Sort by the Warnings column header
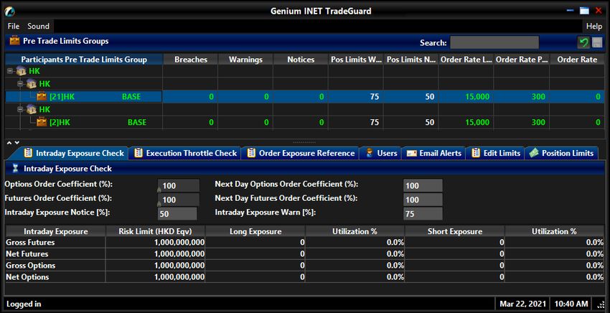 click(x=245, y=60)
